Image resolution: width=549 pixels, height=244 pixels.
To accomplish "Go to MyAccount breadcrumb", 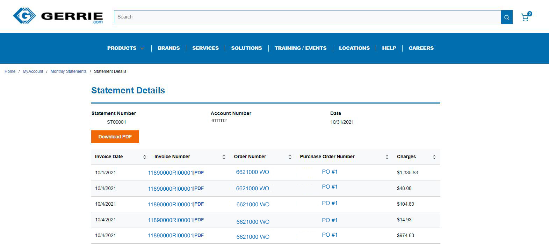I will (33, 71).
